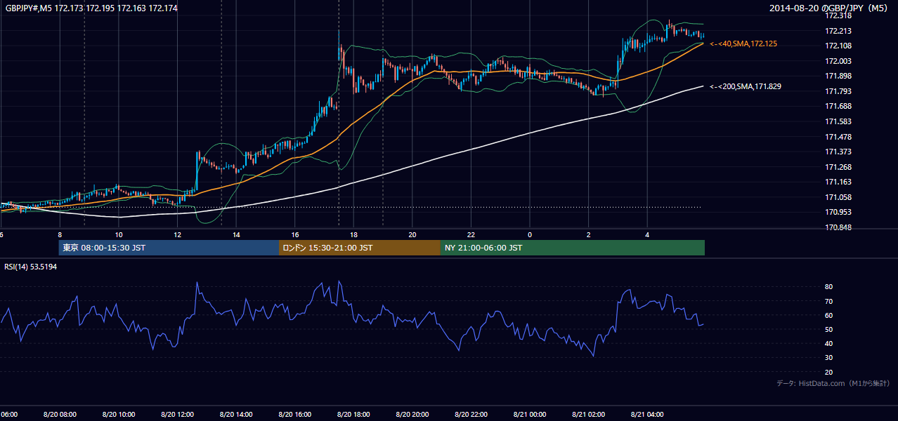Click the RSI(14) 53.5194 indicator label

click(31, 267)
